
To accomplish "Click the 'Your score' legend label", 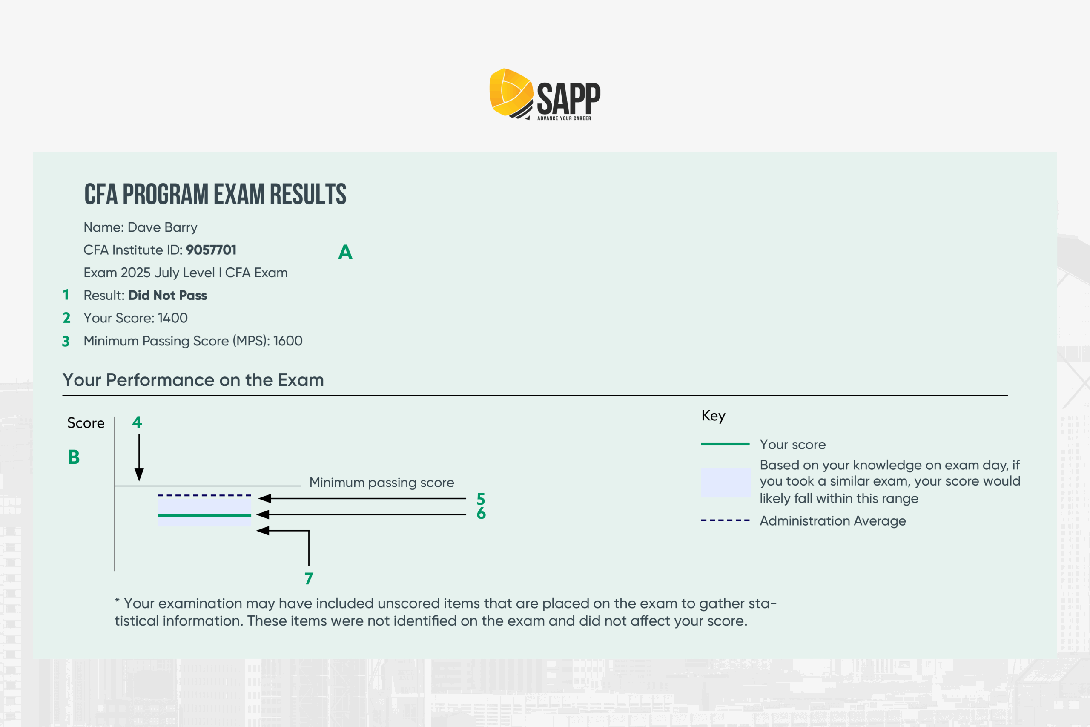I will click(792, 445).
